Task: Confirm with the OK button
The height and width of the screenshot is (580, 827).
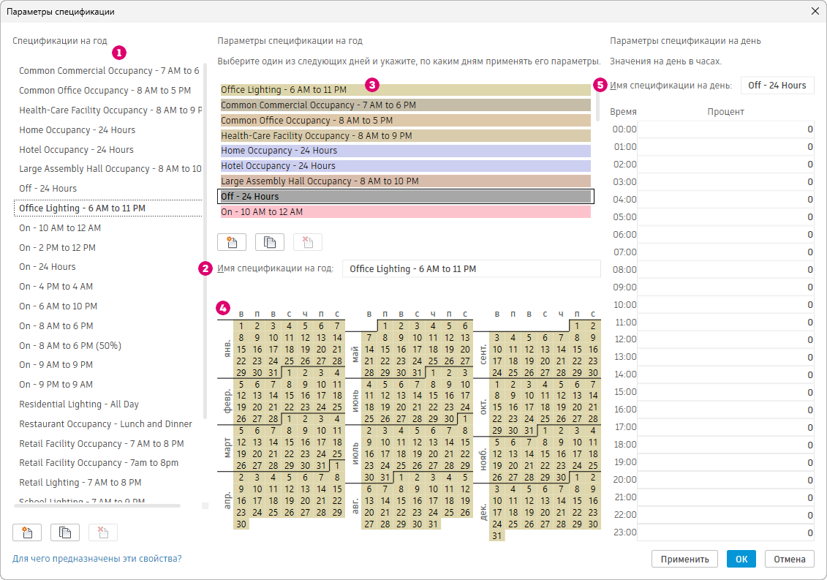Action: tap(741, 560)
